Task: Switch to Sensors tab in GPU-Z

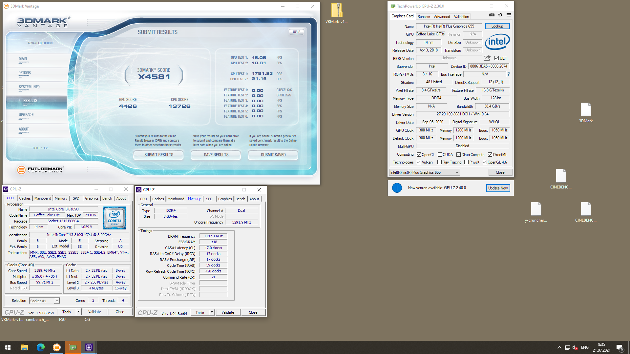Action: 424,17
